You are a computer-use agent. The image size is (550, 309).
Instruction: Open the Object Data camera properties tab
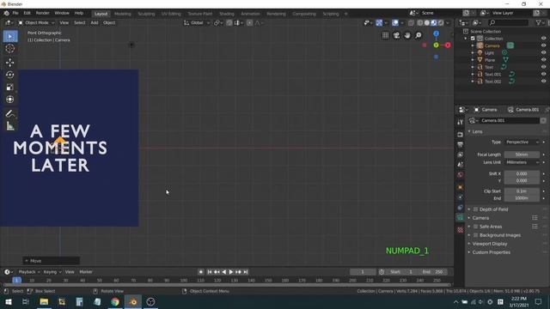click(461, 217)
